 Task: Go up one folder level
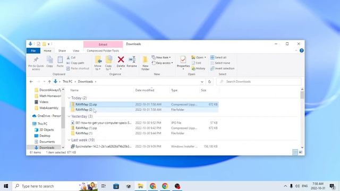(x=49, y=82)
